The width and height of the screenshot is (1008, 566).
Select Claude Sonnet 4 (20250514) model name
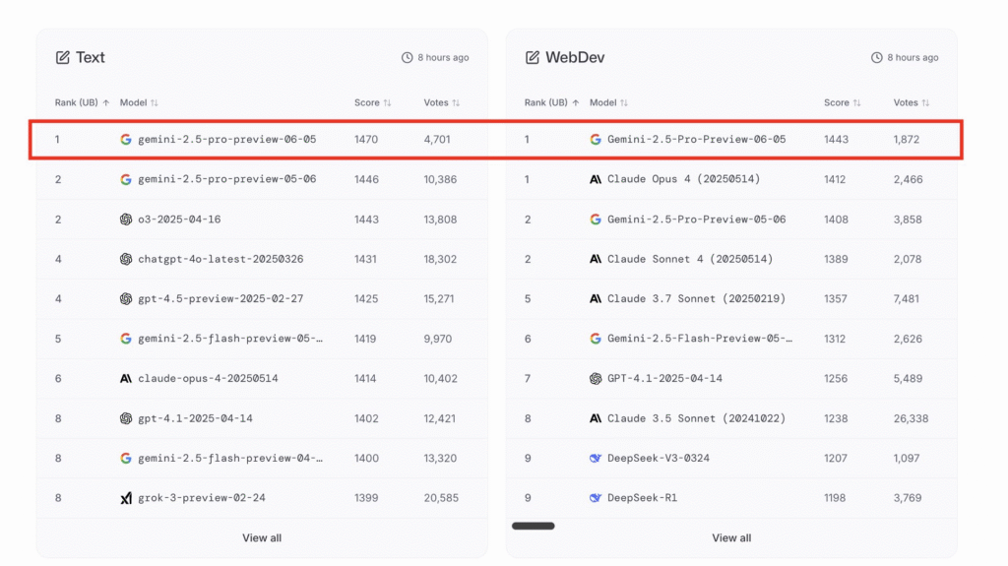click(x=690, y=259)
